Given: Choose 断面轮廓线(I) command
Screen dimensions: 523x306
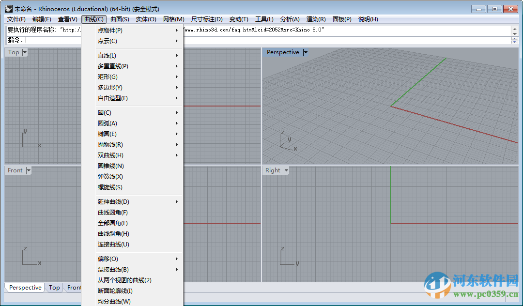Looking at the screenshot, I should [x=132, y=291].
